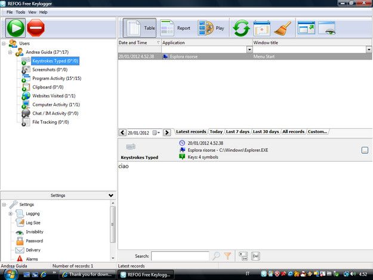Click the window with arrow toolbar icon

coord(306,27)
